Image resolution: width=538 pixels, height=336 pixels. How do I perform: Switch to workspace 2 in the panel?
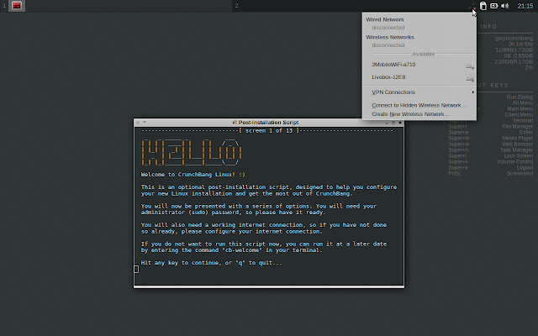coord(236,6)
